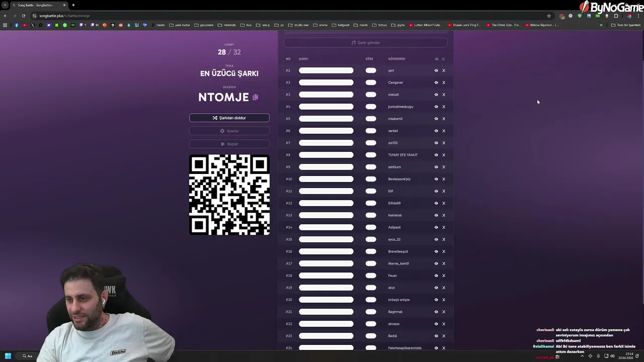This screenshot has height=362, width=644.
Task: Delete kırbaçlı enişte's song #20
Action: (x=444, y=300)
